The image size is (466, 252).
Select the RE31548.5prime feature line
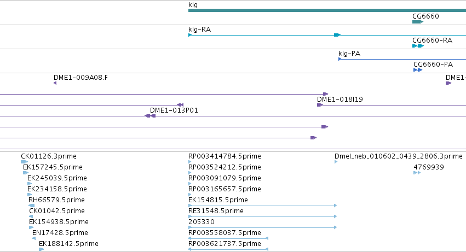point(262,216)
